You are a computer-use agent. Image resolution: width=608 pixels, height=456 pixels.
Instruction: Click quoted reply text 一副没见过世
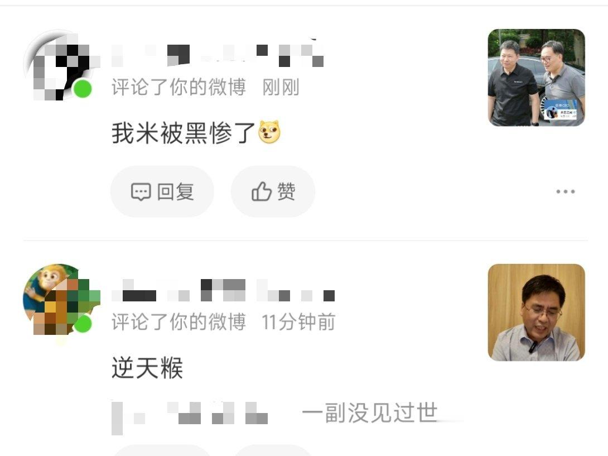click(x=370, y=412)
